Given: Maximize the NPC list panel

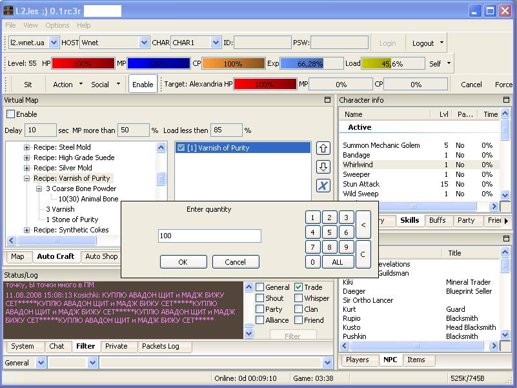Looking at the screenshot, I should 507,238.
